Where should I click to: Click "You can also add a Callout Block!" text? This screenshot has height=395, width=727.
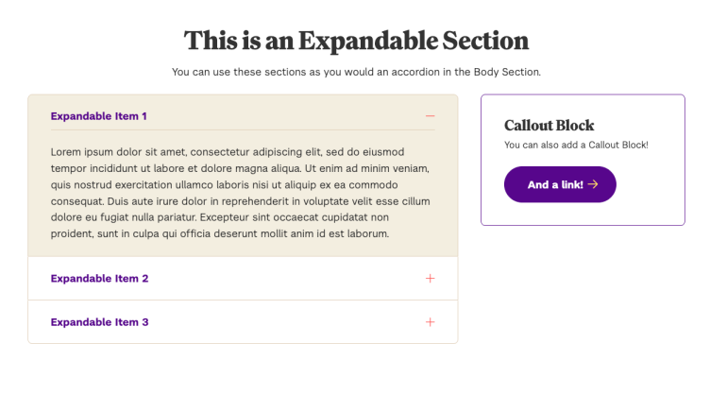[x=576, y=145]
